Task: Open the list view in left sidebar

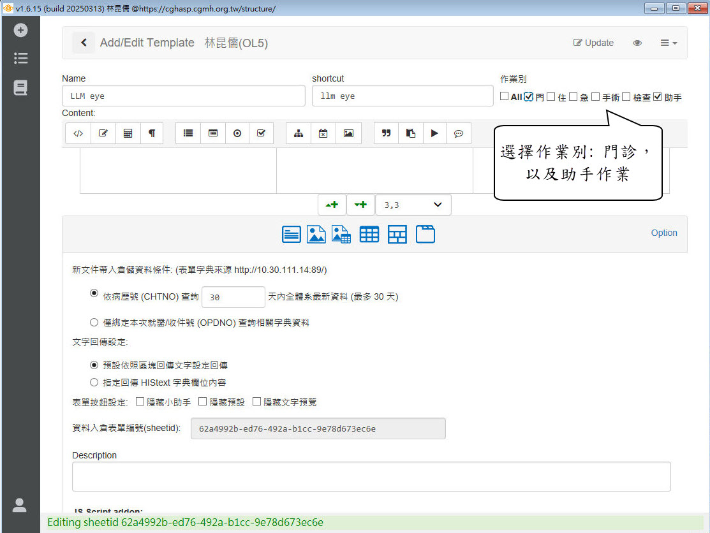Action: [20, 58]
